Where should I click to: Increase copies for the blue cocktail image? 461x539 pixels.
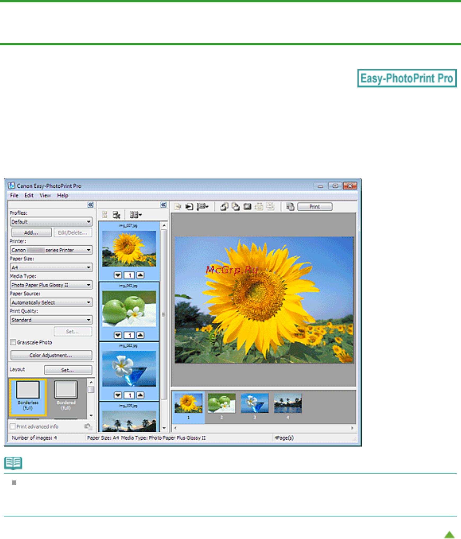[140, 395]
